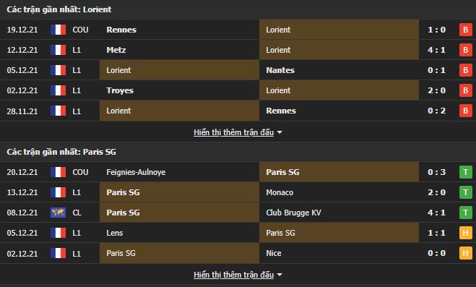476x287 pixels.
Task: Click the Champions League flag icon on 08.12.21 row
Action: 58,213
